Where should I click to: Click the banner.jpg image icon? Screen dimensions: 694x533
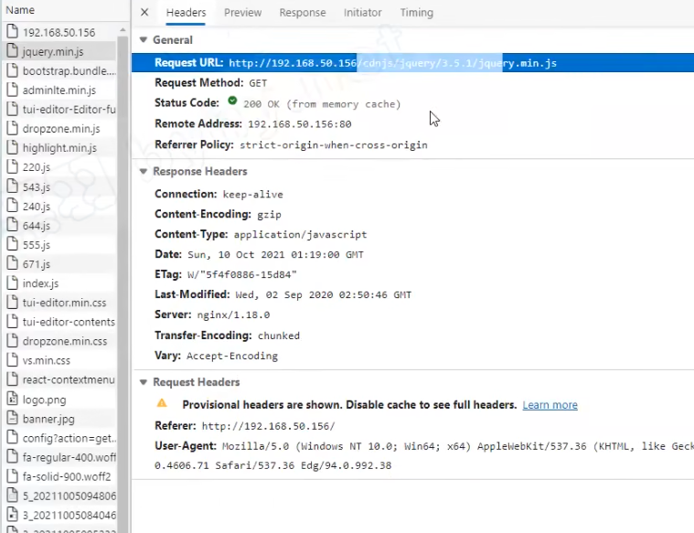pyautogui.click(x=13, y=419)
